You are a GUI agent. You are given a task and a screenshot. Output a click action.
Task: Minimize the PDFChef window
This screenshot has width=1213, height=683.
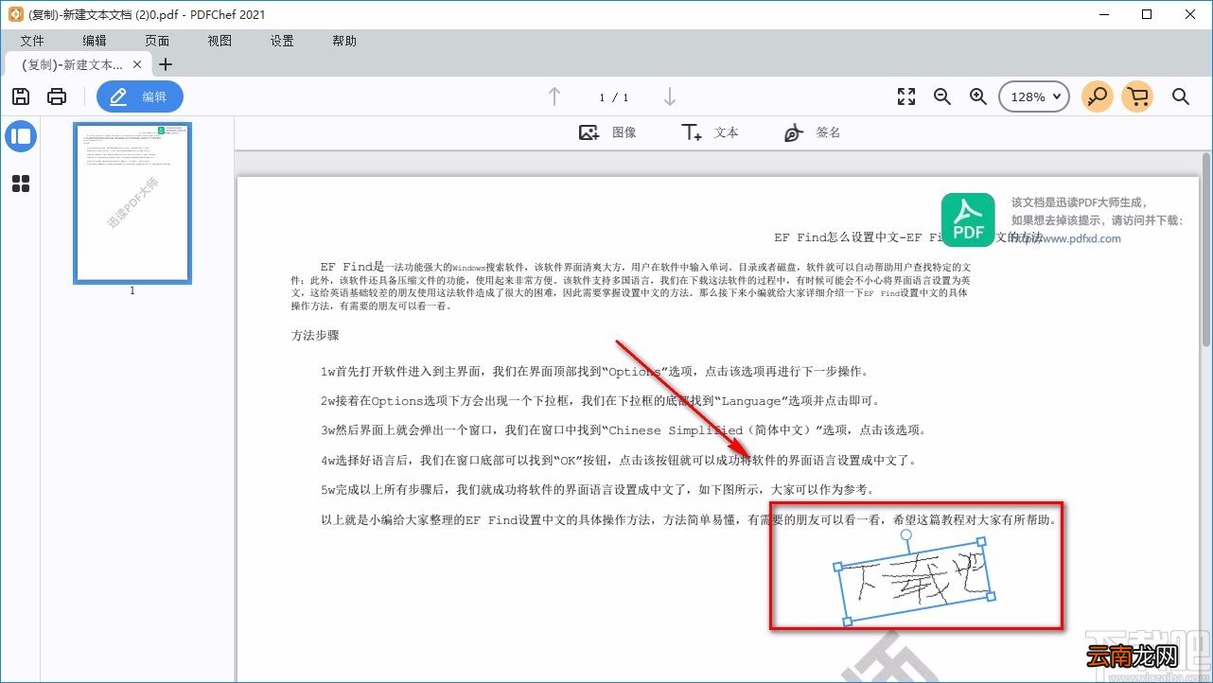[x=1104, y=14]
